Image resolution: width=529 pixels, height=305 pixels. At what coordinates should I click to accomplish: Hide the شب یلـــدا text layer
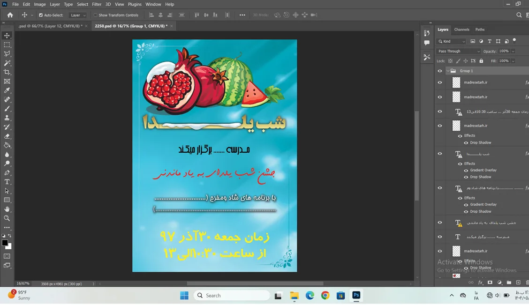coord(439,154)
